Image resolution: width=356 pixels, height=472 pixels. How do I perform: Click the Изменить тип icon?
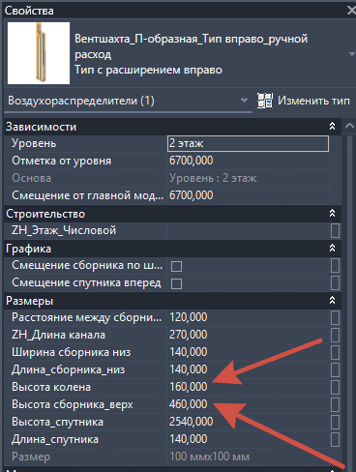pos(265,101)
